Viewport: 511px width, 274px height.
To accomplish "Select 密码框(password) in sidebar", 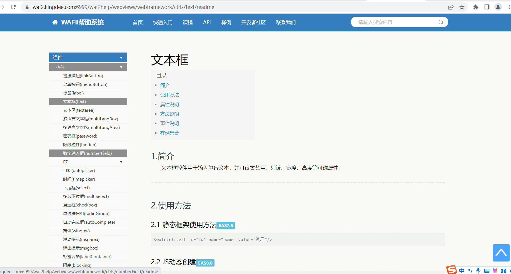I will [x=88, y=136].
